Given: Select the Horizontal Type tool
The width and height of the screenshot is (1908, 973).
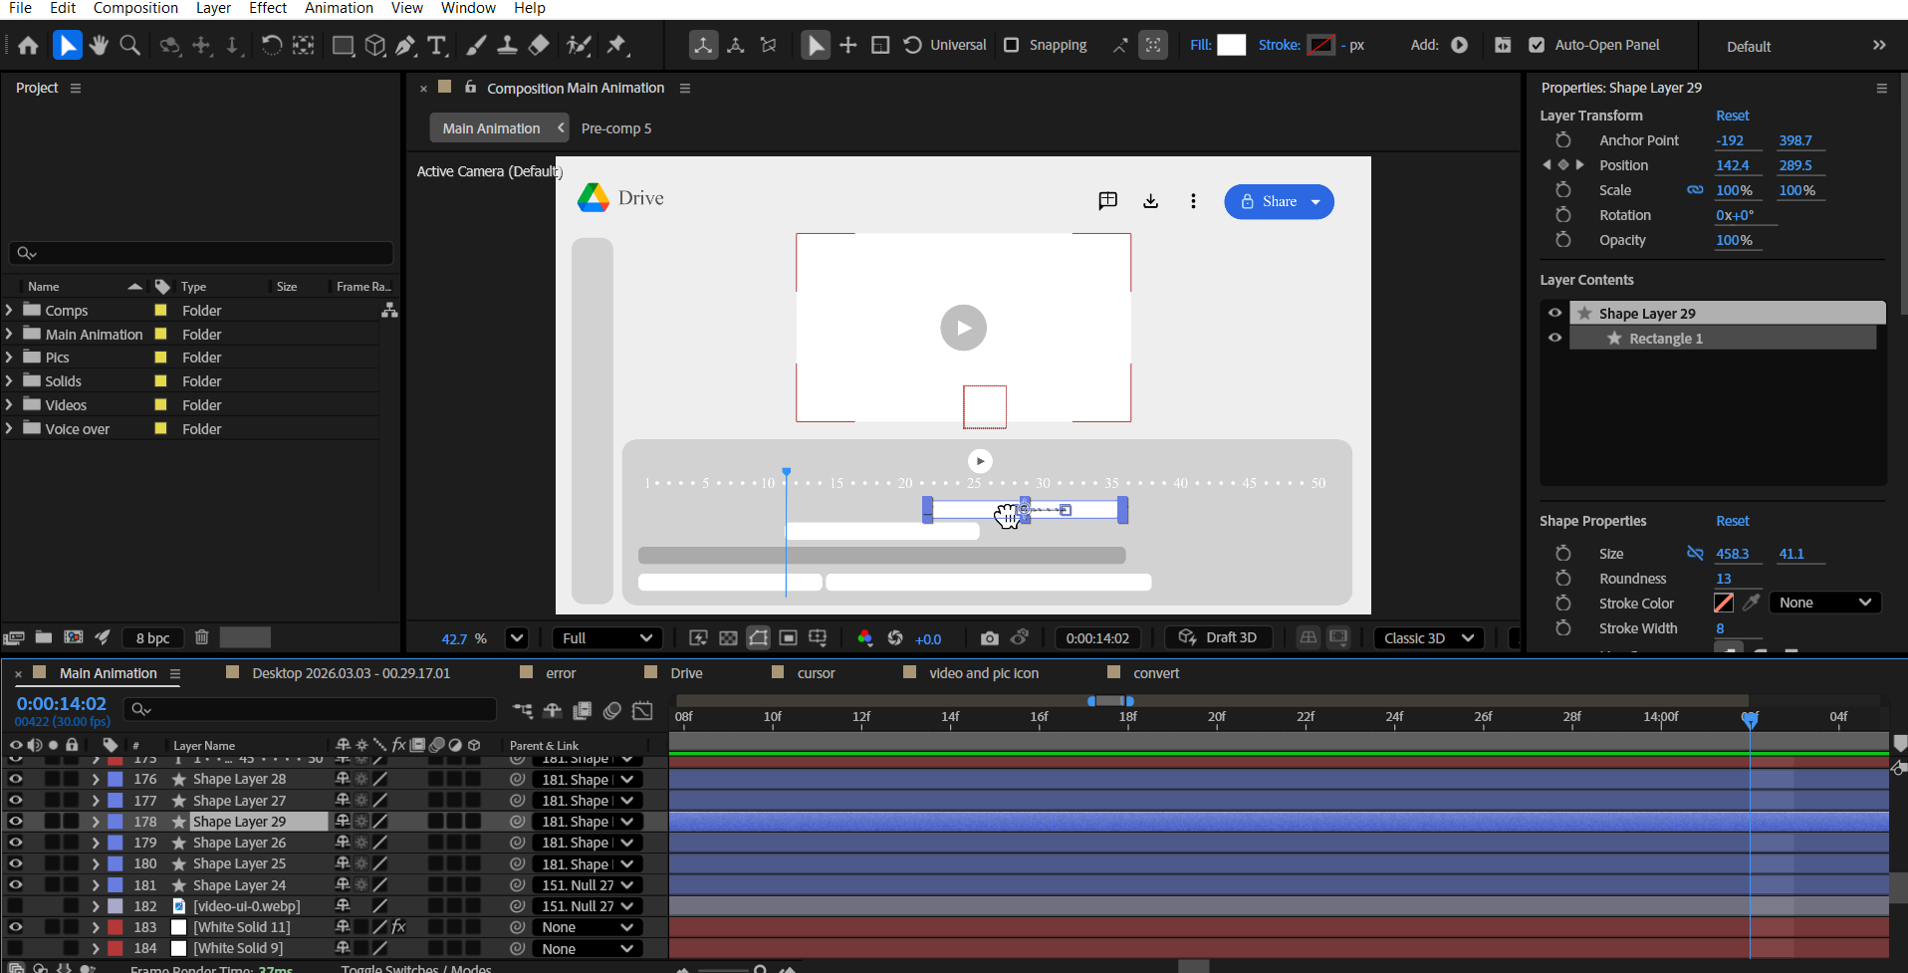Looking at the screenshot, I should click(436, 45).
